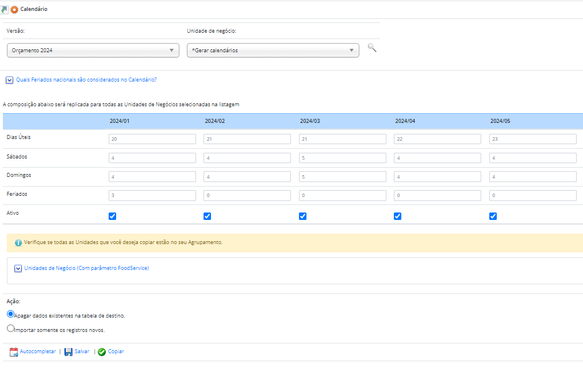Toggle the Ativo checkbox for 2024/03
This screenshot has width=583, height=371.
pos(302,216)
